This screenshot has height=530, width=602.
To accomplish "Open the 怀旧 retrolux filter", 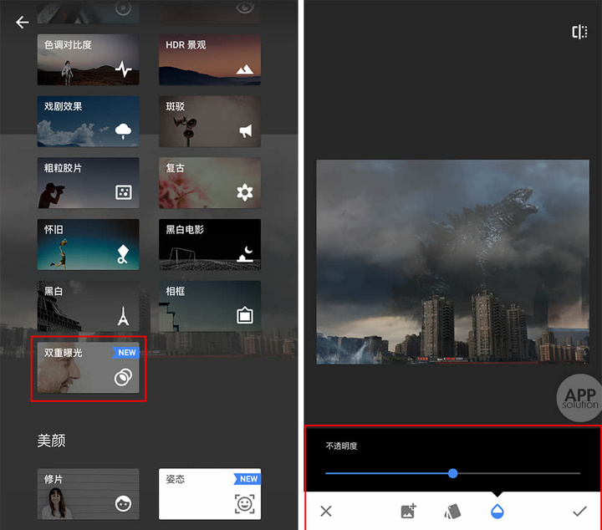I will [x=88, y=244].
